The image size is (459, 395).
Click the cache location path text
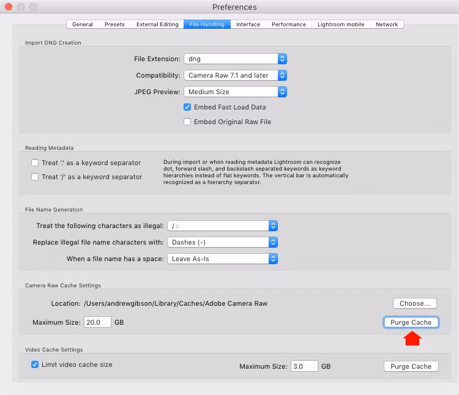pyautogui.click(x=176, y=303)
